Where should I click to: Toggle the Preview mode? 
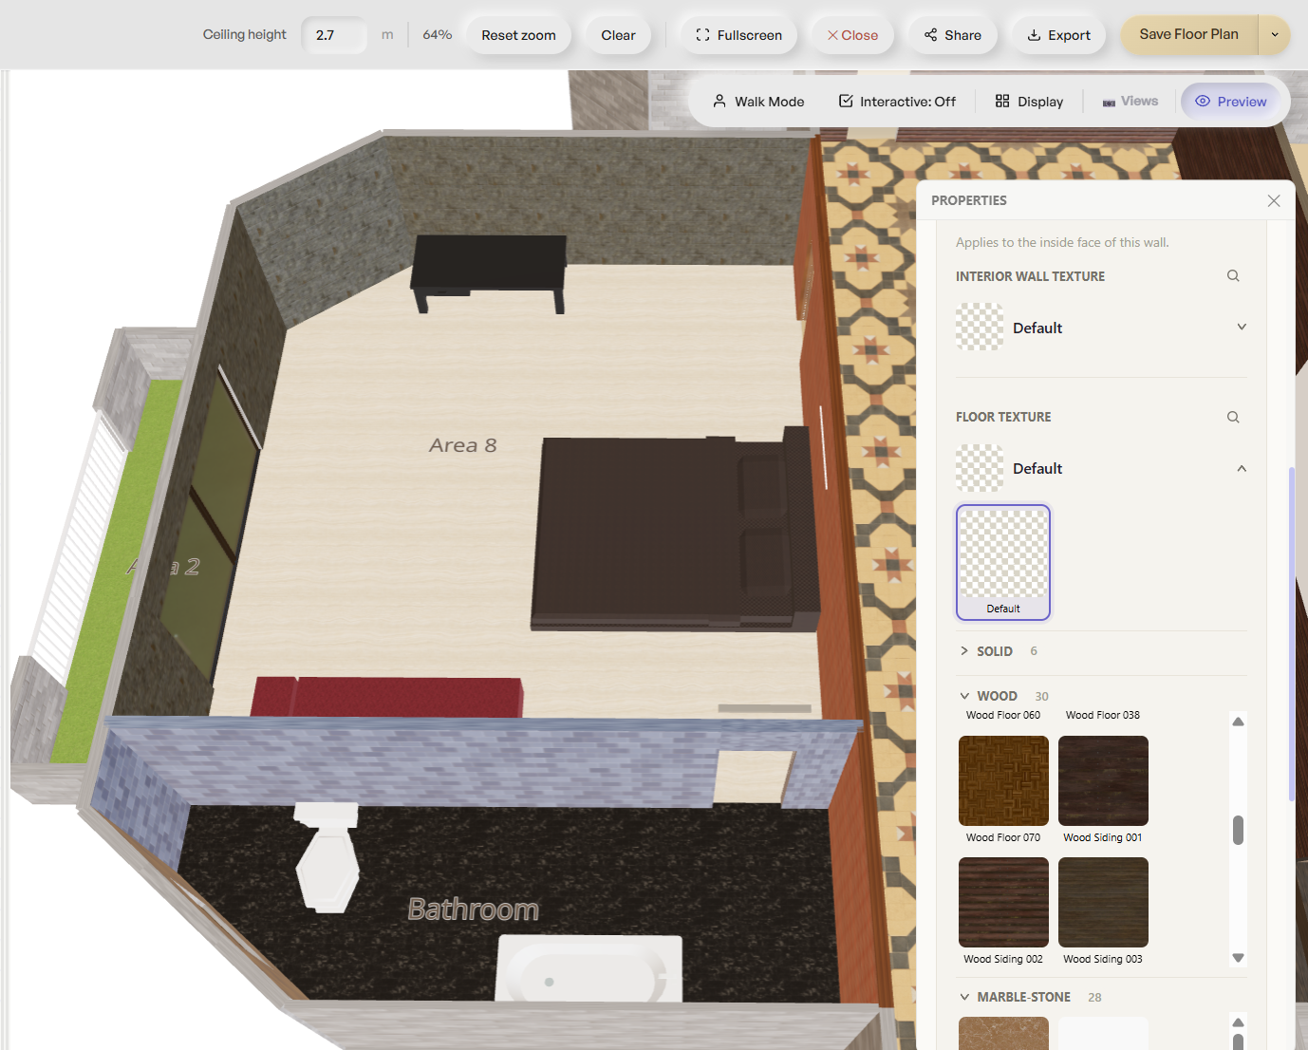click(x=1231, y=102)
